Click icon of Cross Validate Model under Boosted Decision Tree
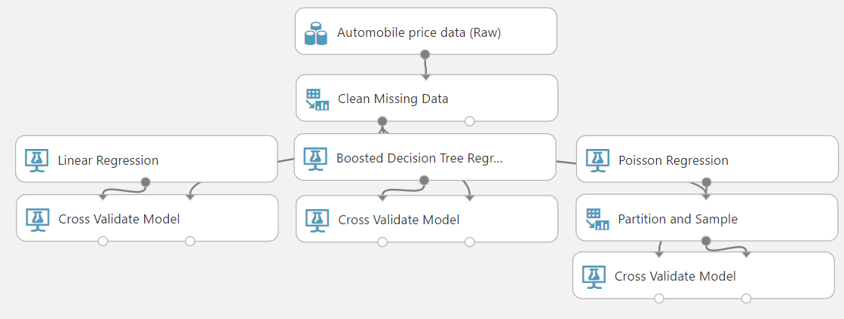 click(317, 220)
